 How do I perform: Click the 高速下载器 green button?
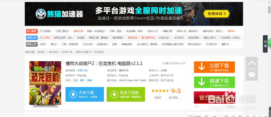click(126, 94)
